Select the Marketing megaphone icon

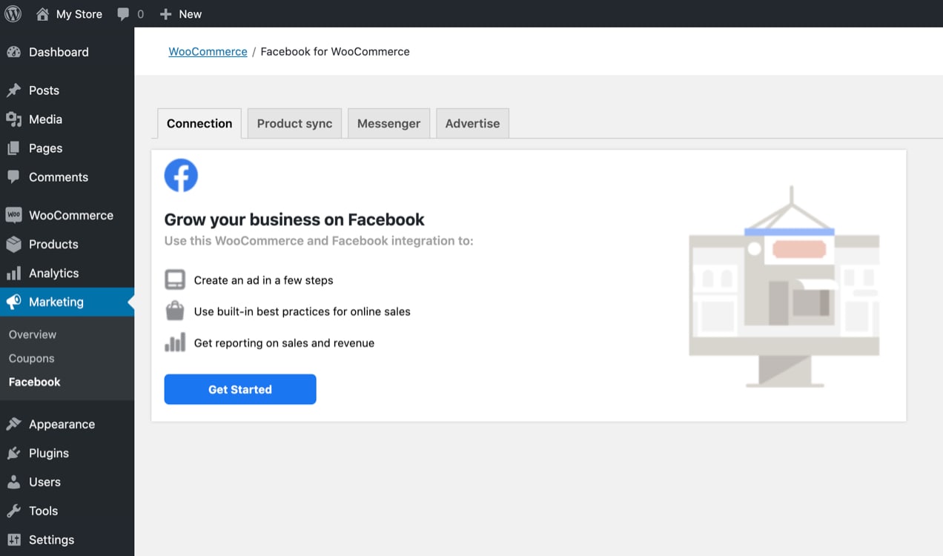15,302
